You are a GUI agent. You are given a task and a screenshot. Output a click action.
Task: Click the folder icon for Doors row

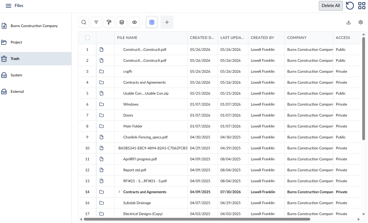click(102, 115)
